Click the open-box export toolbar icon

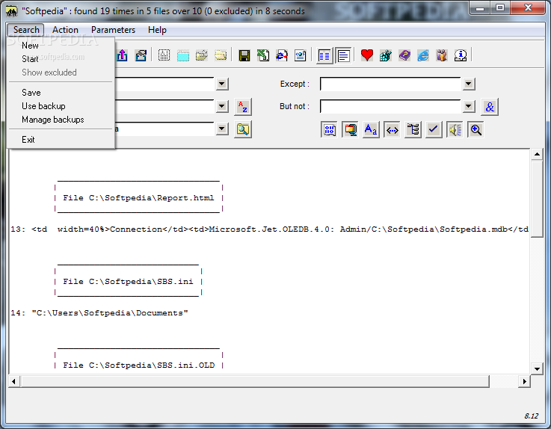[x=141, y=55]
